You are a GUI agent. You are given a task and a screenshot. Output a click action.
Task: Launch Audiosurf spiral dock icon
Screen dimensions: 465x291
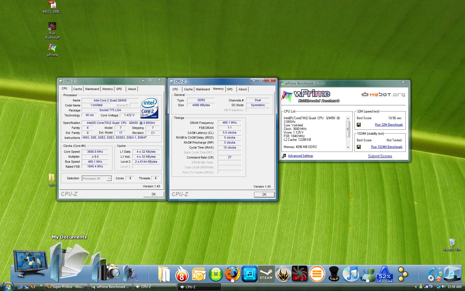pos(300,274)
